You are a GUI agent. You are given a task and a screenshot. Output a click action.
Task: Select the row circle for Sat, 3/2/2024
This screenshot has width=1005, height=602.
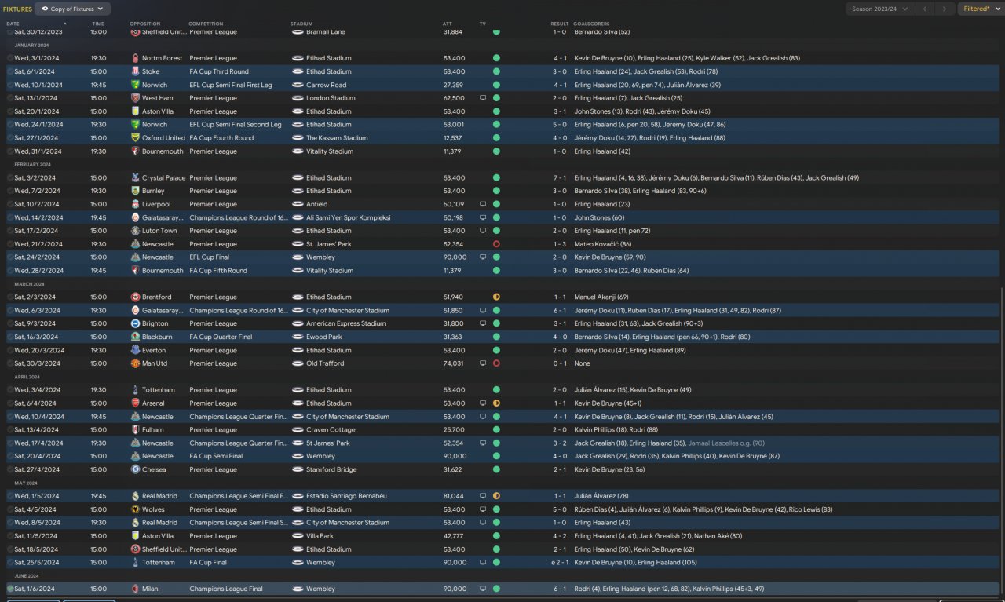(10, 177)
